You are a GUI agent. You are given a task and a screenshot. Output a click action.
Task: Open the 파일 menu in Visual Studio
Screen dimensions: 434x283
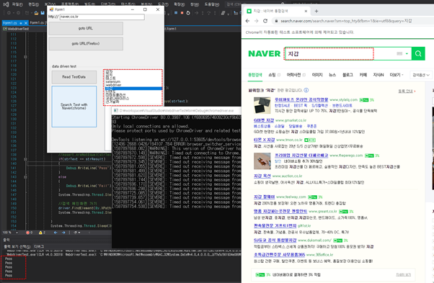tap(17, 4)
